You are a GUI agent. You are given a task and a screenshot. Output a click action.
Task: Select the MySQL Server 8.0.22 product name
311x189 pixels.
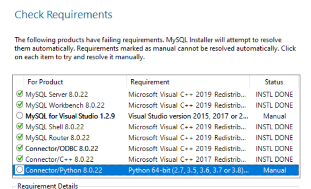tap(57, 94)
